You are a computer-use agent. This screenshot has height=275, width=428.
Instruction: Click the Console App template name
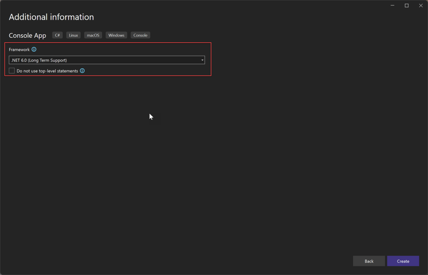click(x=27, y=36)
